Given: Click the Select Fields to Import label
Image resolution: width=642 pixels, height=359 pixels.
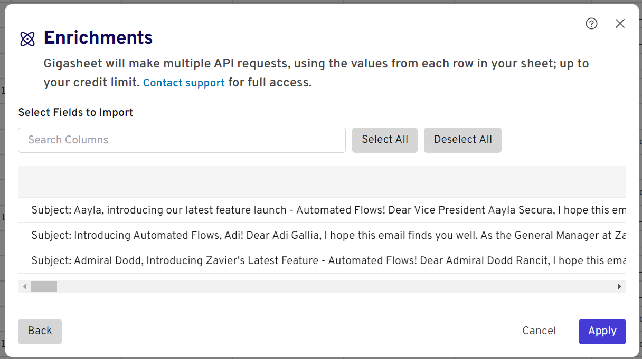Looking at the screenshot, I should [75, 112].
